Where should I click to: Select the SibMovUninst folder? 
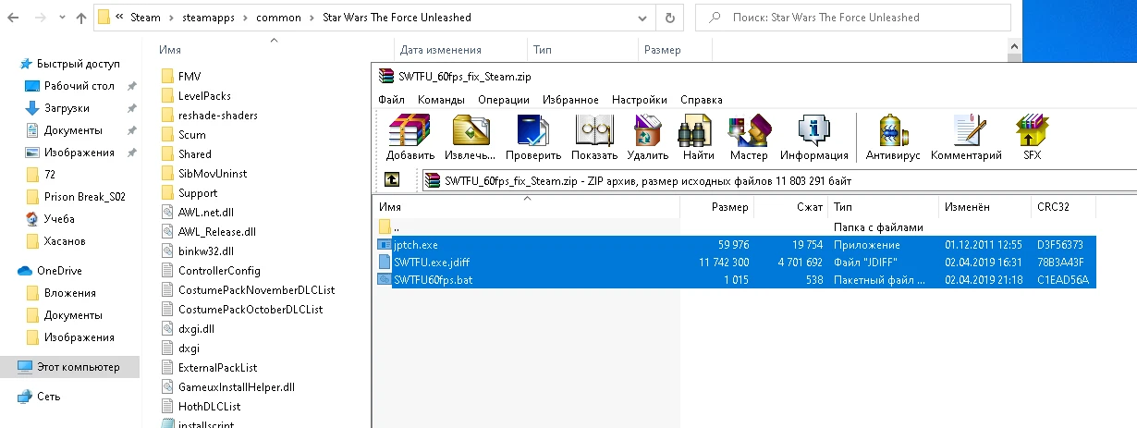(x=203, y=173)
